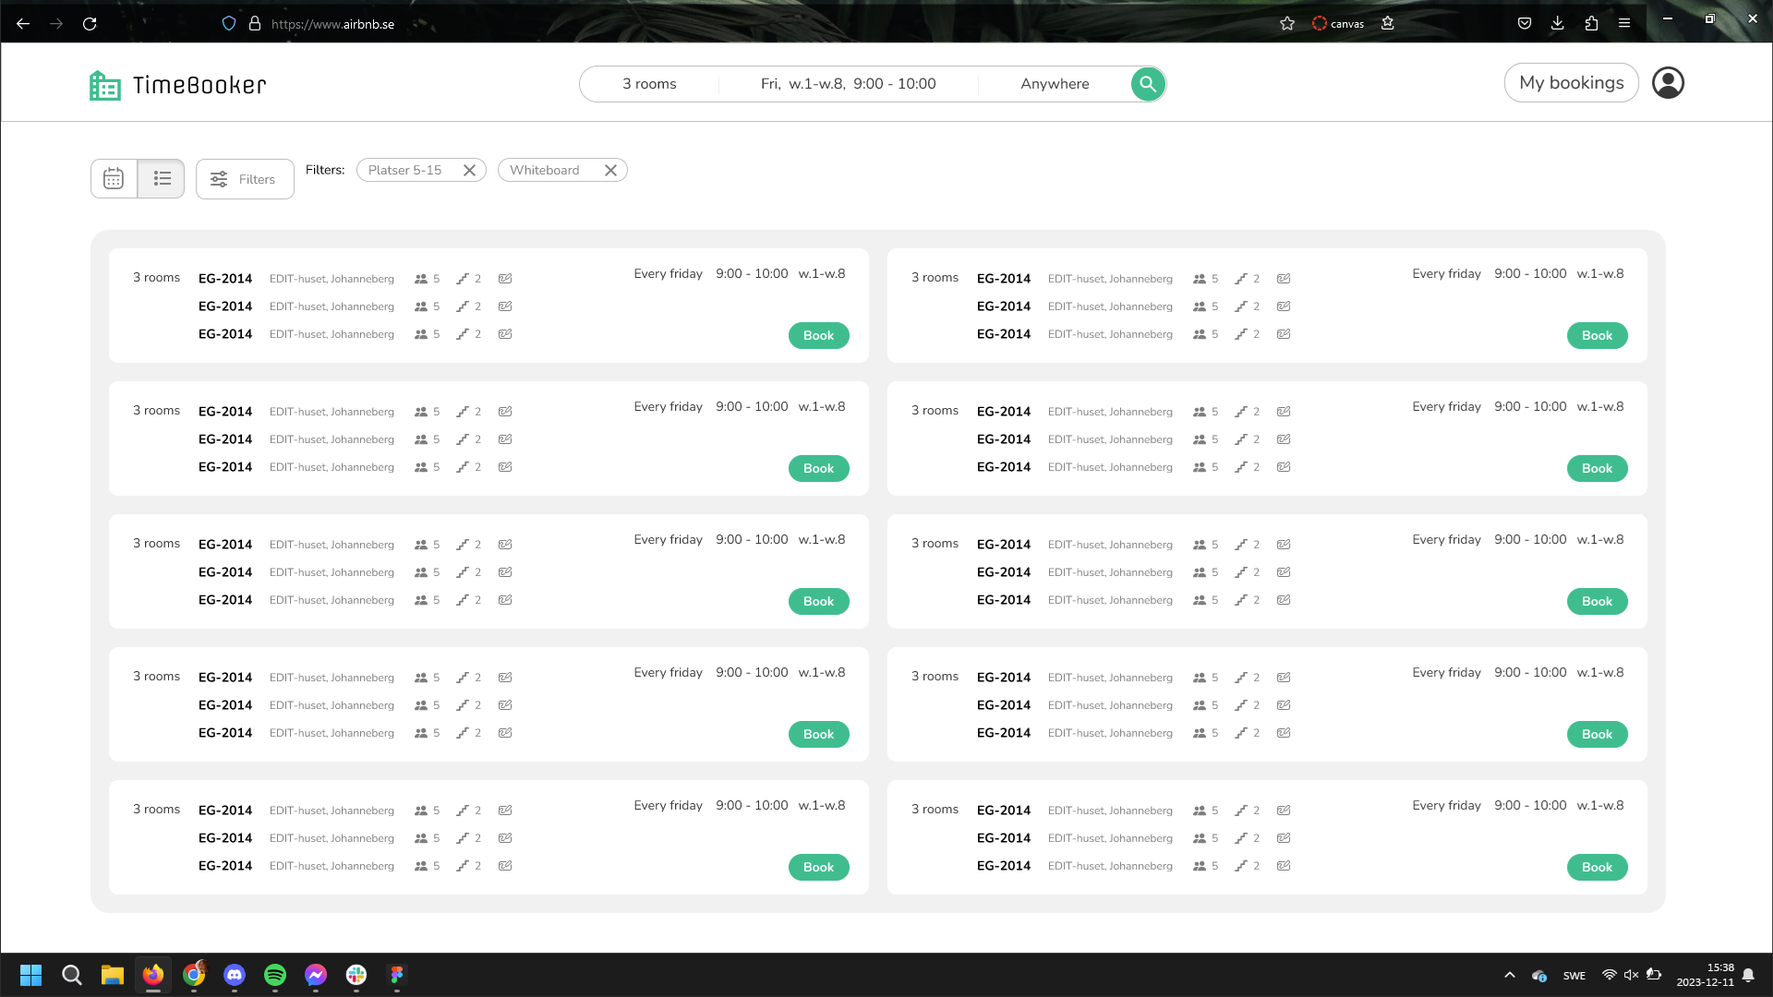This screenshot has height=997, width=1773.
Task: Click the green search magnifier button
Action: 1148,84
